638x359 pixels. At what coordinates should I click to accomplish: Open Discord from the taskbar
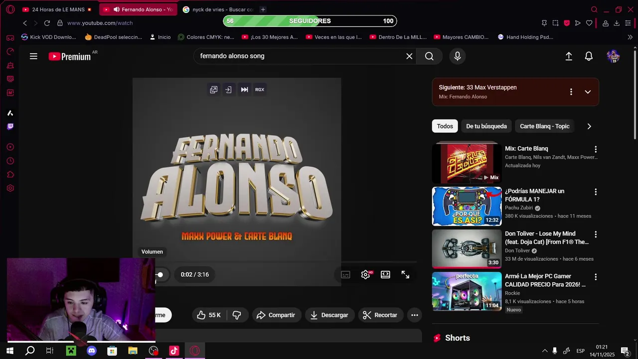[x=92, y=351]
